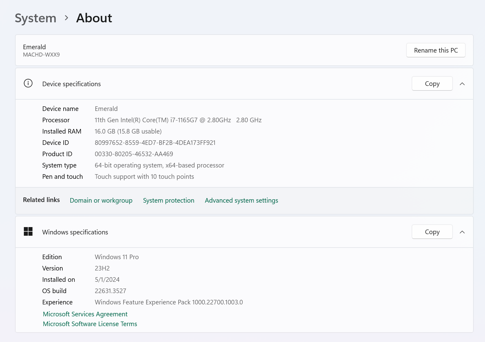Click the info icon beside Device specifications

[x=28, y=83]
